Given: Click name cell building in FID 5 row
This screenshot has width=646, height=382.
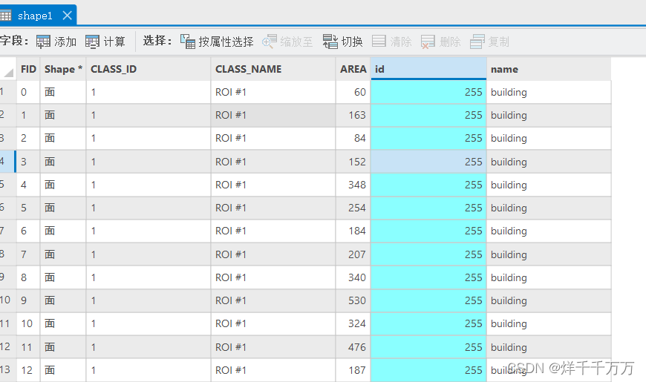Looking at the screenshot, I should [x=549, y=208].
